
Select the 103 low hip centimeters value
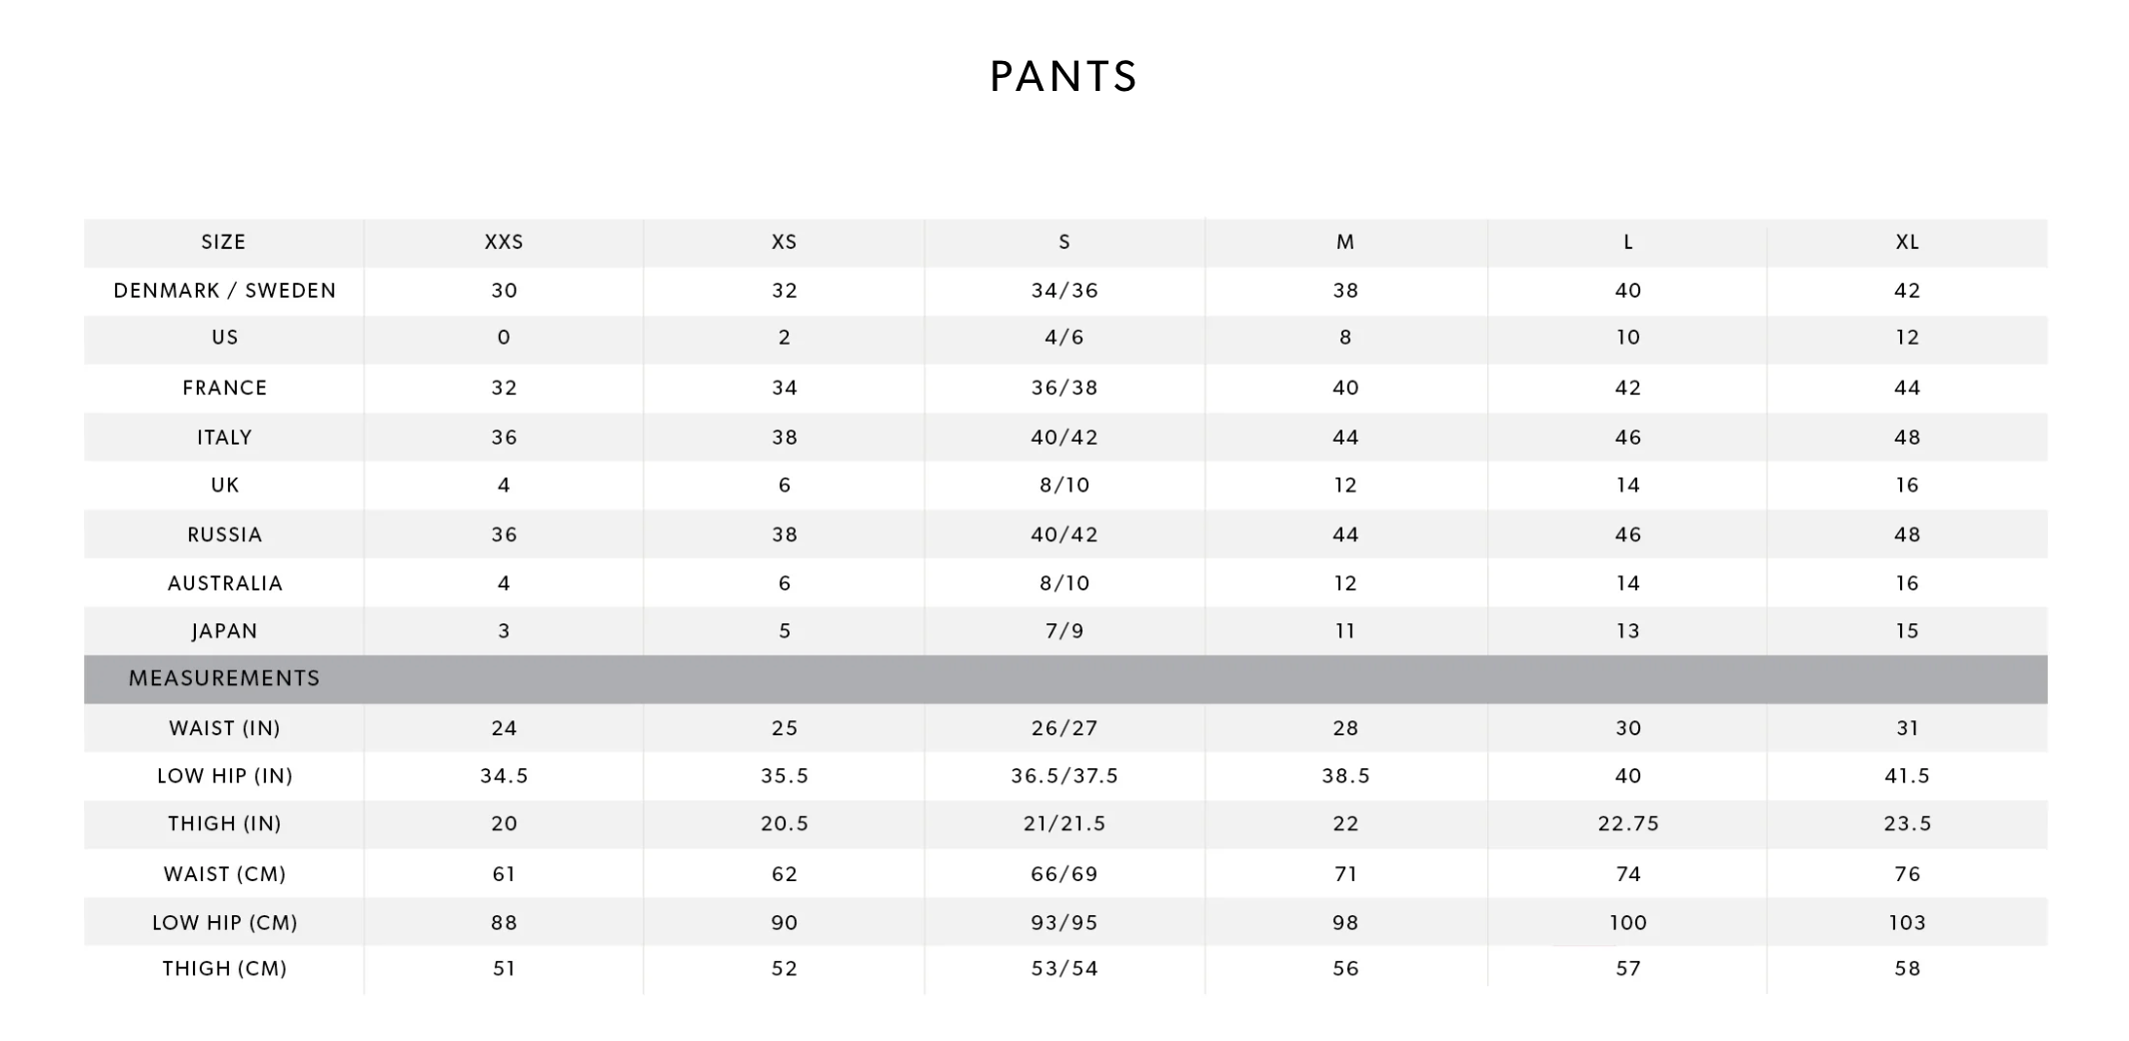(x=1907, y=923)
